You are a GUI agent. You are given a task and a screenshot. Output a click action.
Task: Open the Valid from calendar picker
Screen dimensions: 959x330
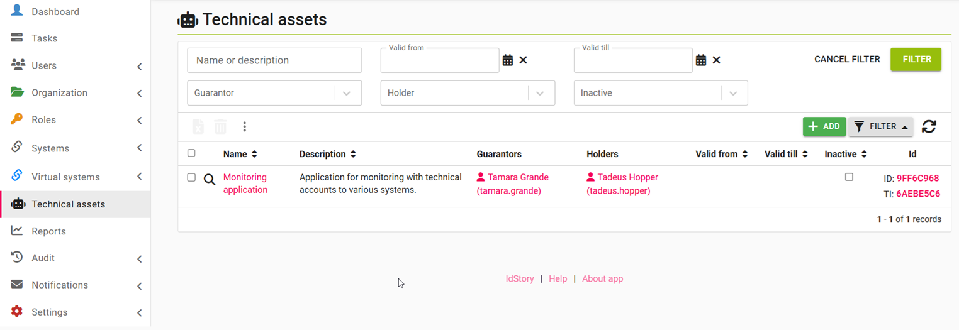point(508,60)
